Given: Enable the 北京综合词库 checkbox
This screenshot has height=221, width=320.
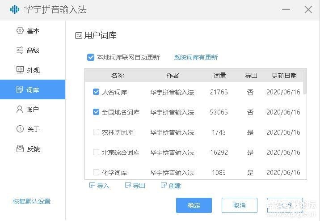Looking at the screenshot, I should point(96,152).
